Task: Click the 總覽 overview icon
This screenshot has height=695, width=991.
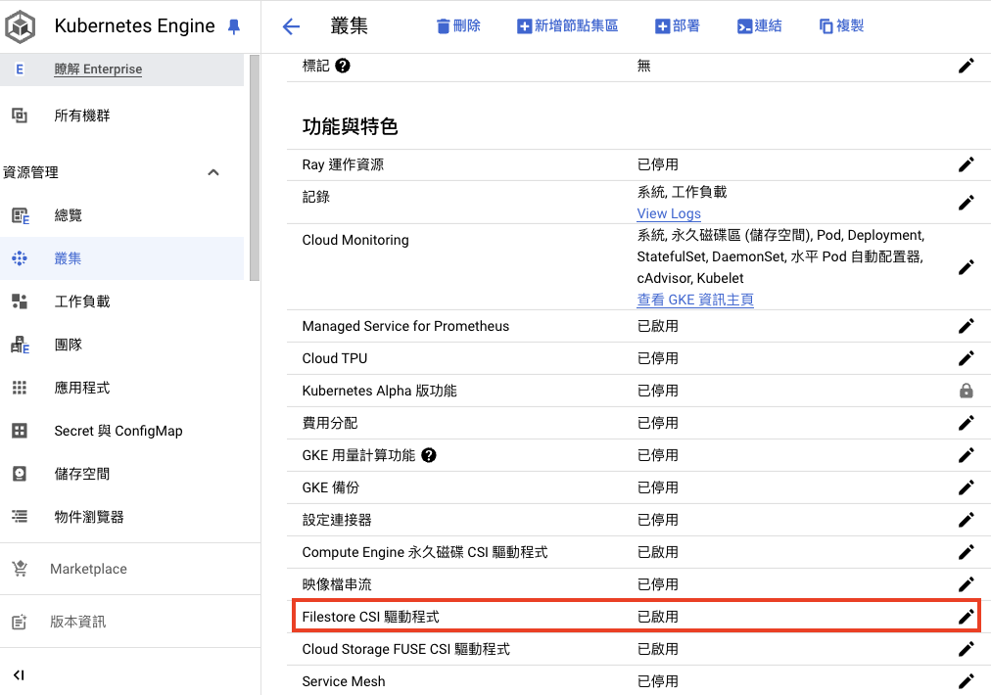Action: pos(21,216)
